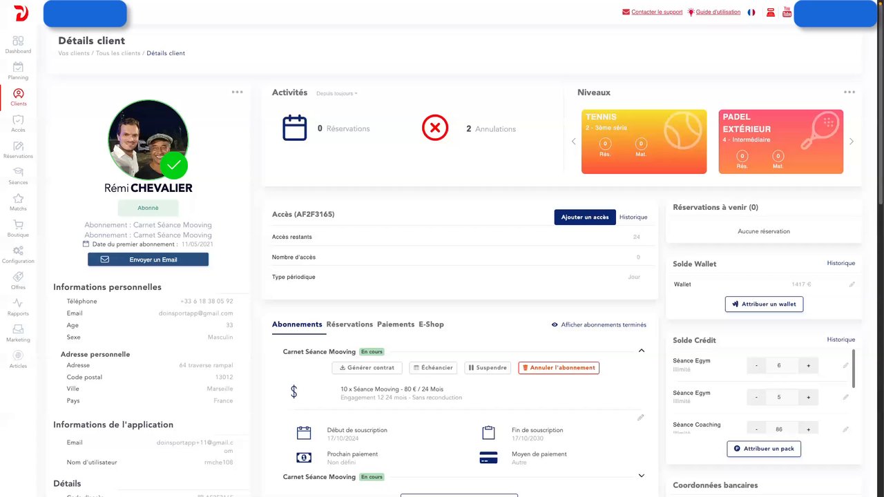Open the YouTube icon in header
Image resolution: width=884 pixels, height=497 pixels.
point(787,12)
